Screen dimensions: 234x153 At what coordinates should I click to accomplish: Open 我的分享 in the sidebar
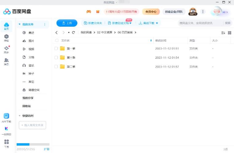(x=28, y=98)
